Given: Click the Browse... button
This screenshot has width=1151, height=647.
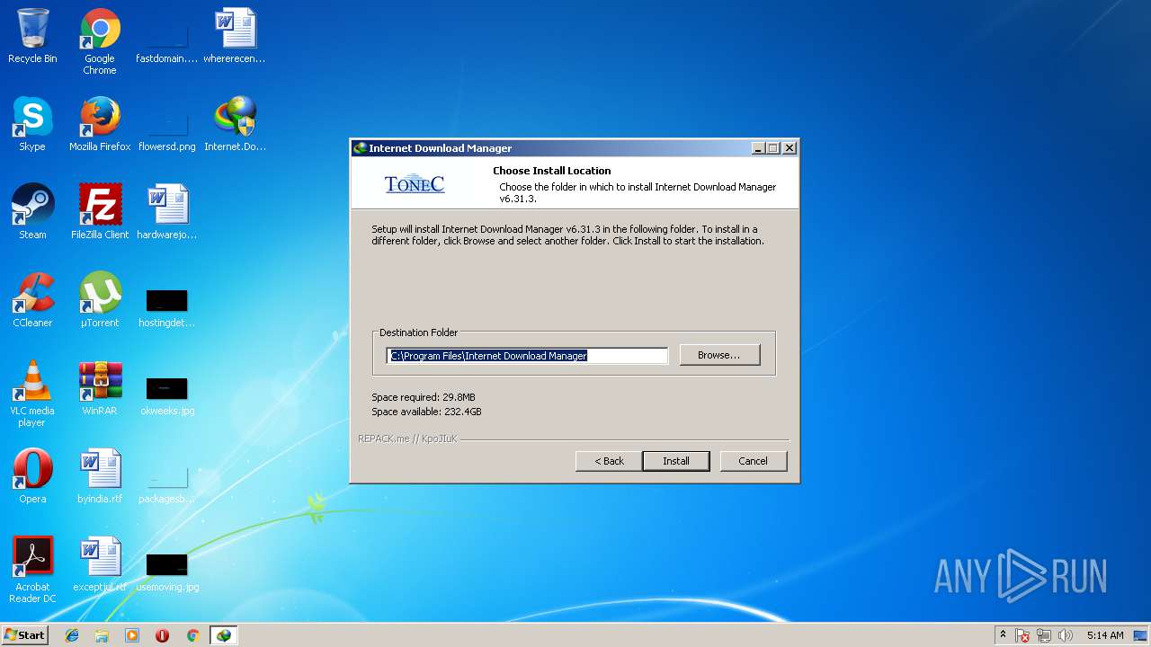Looking at the screenshot, I should pos(719,355).
